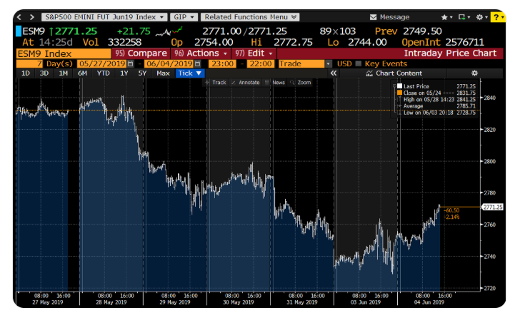The width and height of the screenshot is (525, 320).
Task: Go back with the left arrow
Action: pos(19,17)
